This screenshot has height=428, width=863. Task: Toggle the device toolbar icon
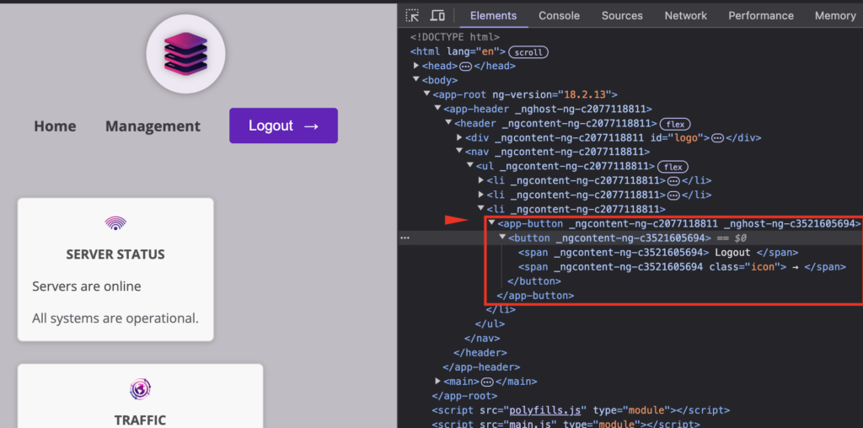[437, 15]
